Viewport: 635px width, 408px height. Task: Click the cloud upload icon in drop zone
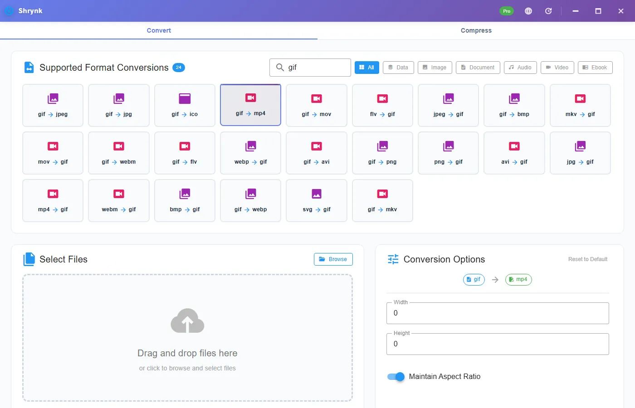coord(187,321)
